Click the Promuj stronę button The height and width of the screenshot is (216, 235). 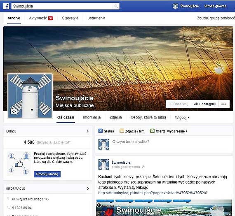[47, 174]
